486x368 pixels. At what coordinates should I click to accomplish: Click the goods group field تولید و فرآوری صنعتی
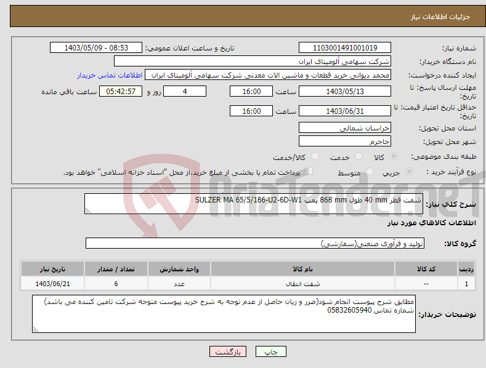click(x=255, y=243)
